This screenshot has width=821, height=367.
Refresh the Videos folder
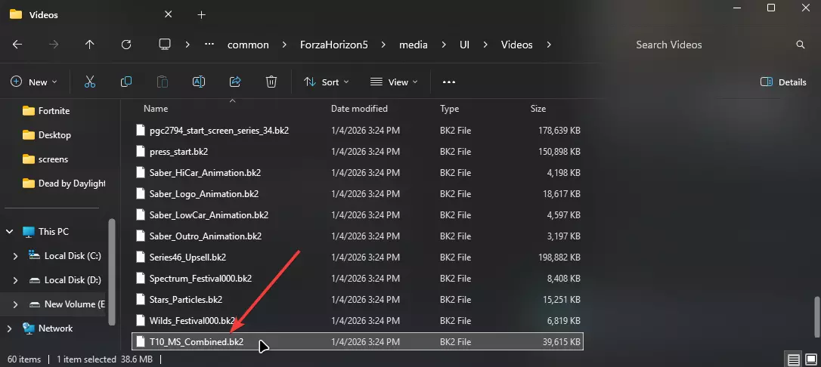click(126, 45)
